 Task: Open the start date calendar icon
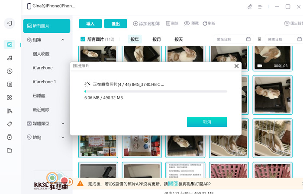tap(248, 39)
